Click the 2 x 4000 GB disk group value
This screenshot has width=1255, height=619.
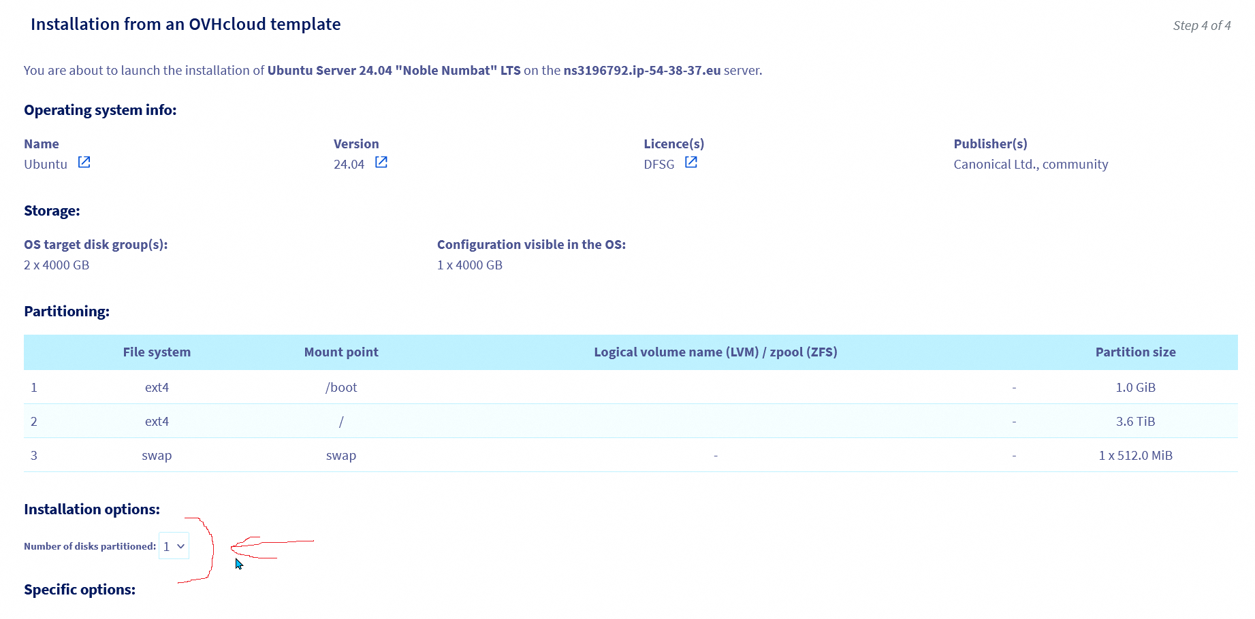pyautogui.click(x=57, y=265)
